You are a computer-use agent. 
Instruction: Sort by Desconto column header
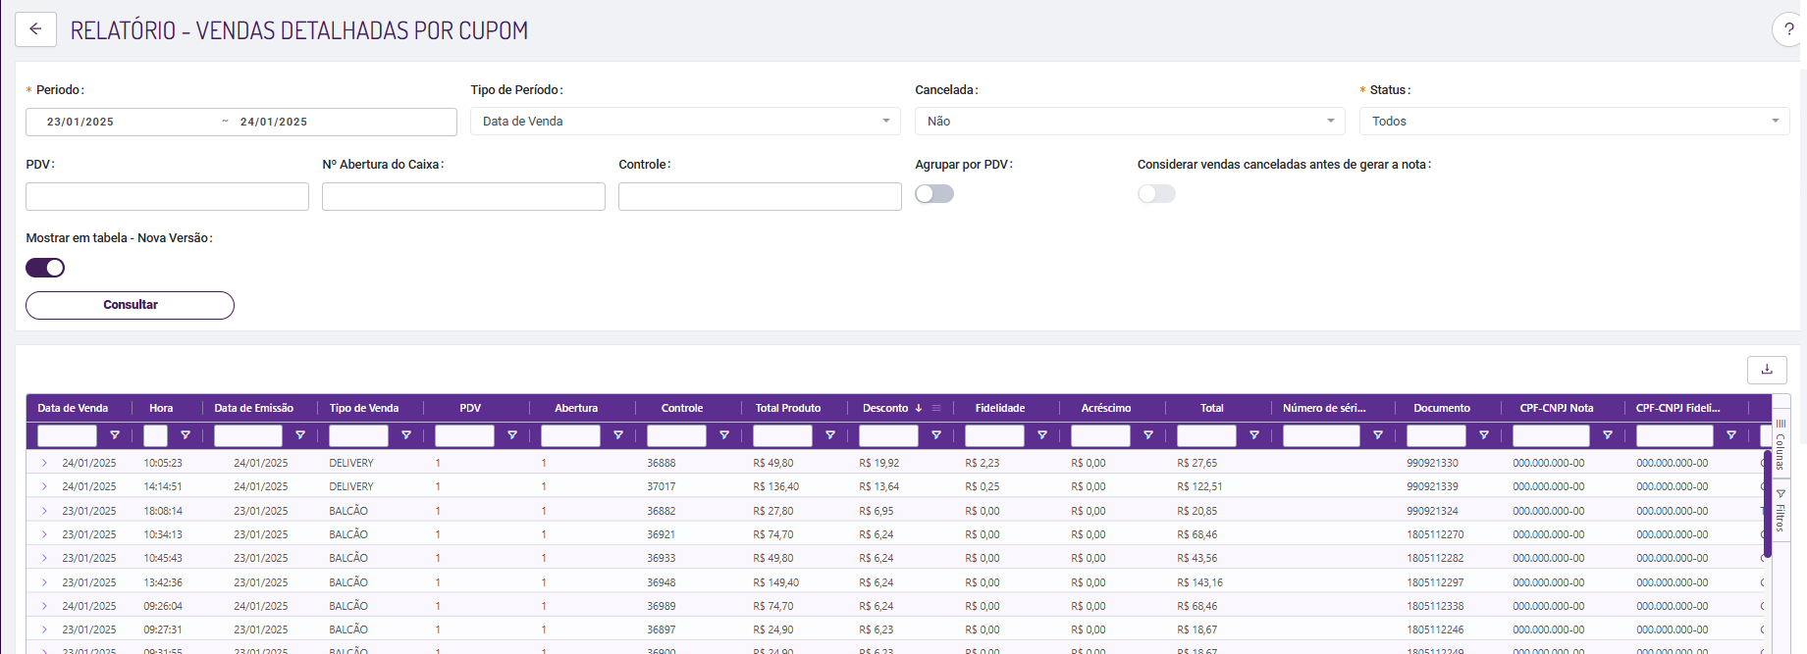tap(885, 408)
